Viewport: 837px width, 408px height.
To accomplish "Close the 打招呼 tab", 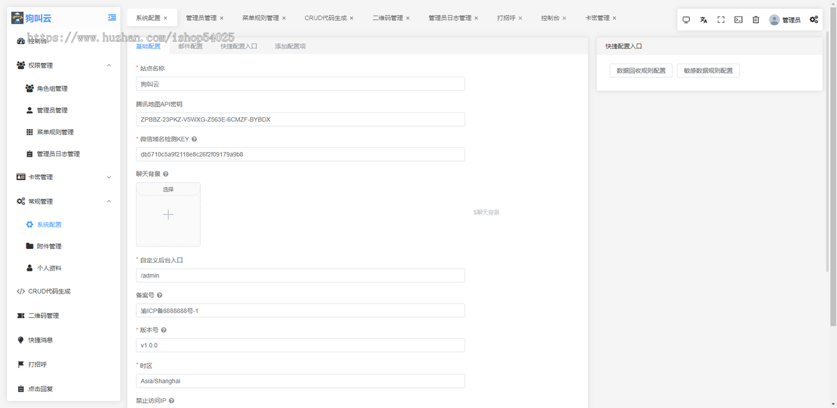I will pos(520,18).
